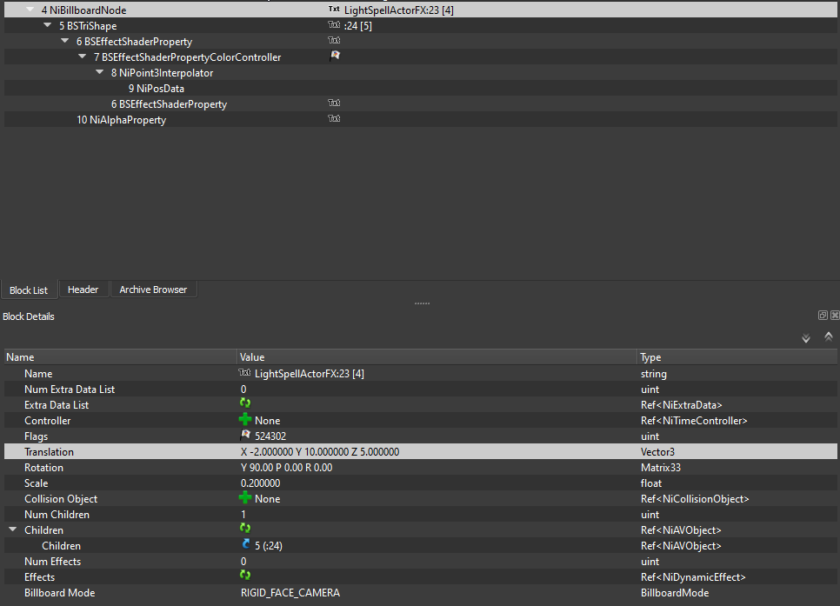This screenshot has width=840, height=606.
Task: Float the Block Details panel
Action: [x=823, y=315]
